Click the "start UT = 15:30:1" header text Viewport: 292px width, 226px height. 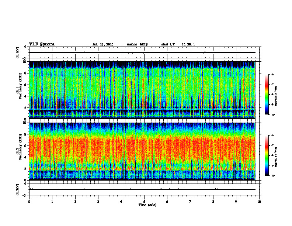pyautogui.click(x=178, y=44)
